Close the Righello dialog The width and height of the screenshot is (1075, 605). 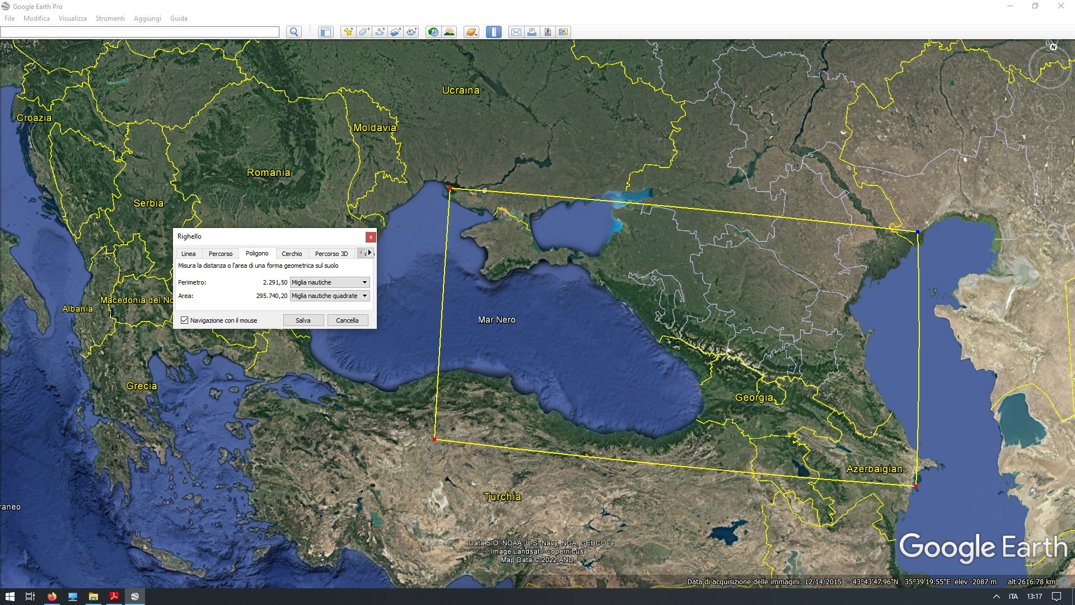pyautogui.click(x=371, y=237)
